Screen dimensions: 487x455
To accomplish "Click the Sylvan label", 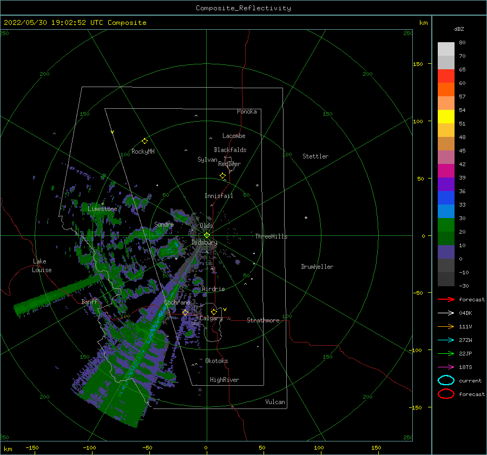I will click(x=207, y=160).
